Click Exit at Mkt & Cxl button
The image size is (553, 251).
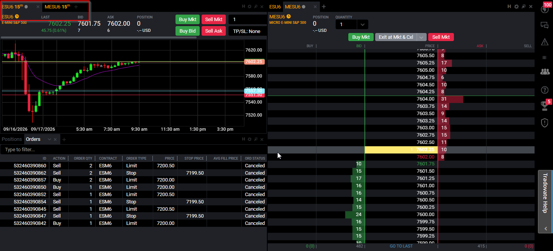click(x=396, y=37)
